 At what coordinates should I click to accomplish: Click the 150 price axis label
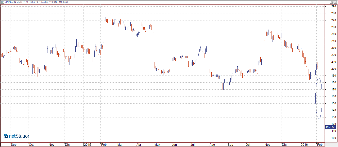click(x=333, y=103)
